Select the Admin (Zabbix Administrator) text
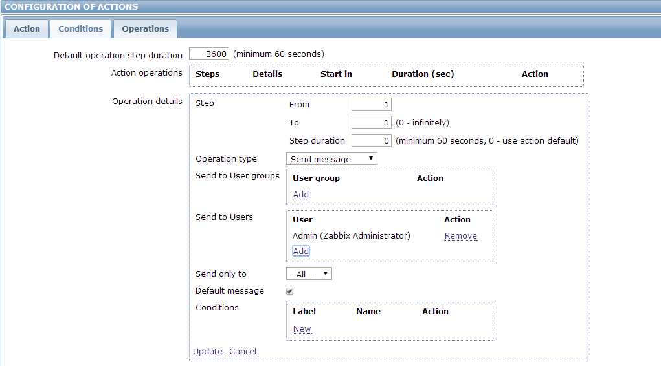 point(351,236)
